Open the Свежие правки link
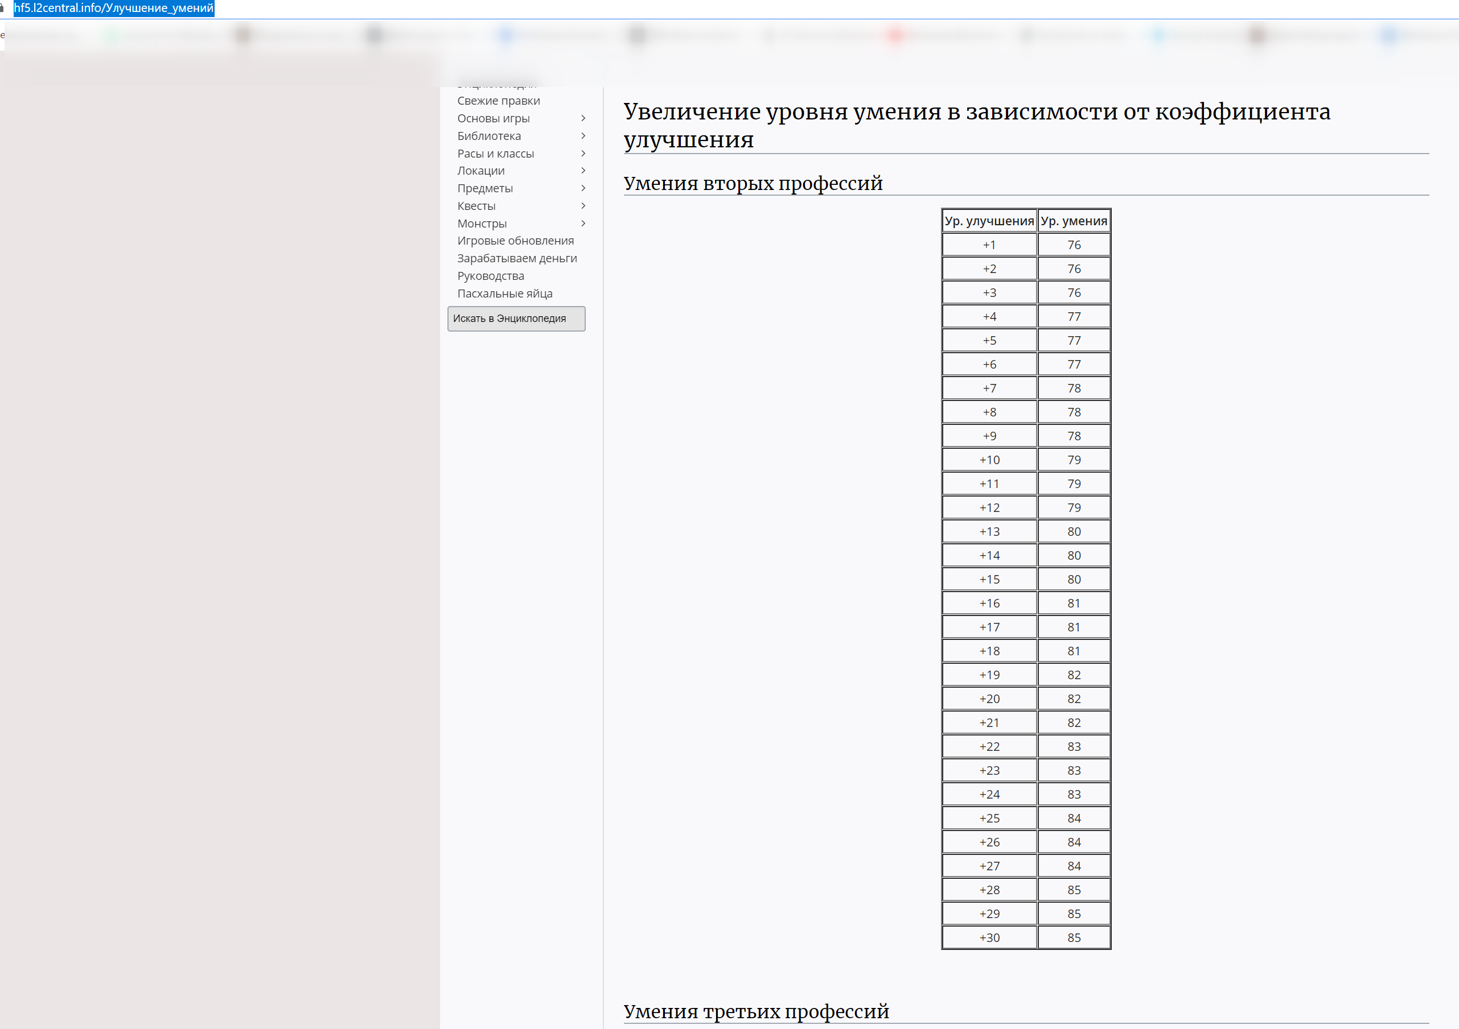The image size is (1459, 1029). (498, 101)
